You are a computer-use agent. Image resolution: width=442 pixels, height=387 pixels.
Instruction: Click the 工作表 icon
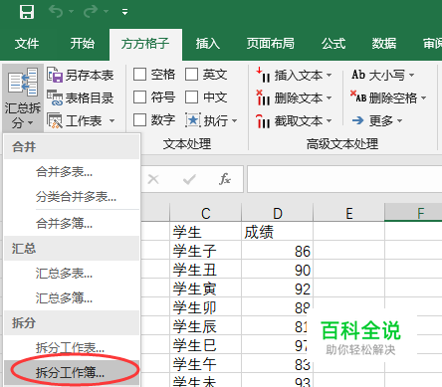(55, 120)
